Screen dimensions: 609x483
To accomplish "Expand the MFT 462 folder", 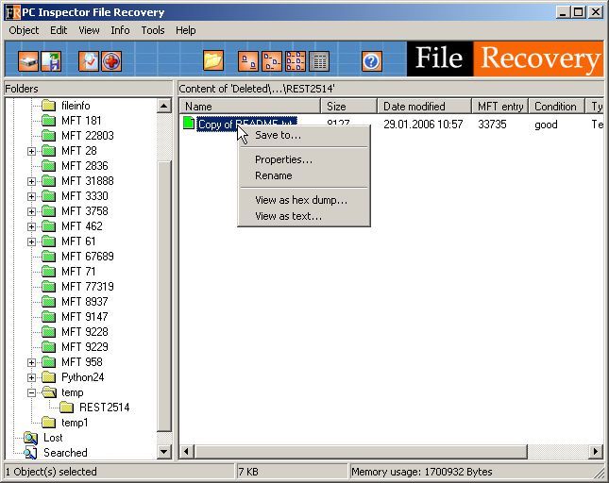I will tap(31, 226).
